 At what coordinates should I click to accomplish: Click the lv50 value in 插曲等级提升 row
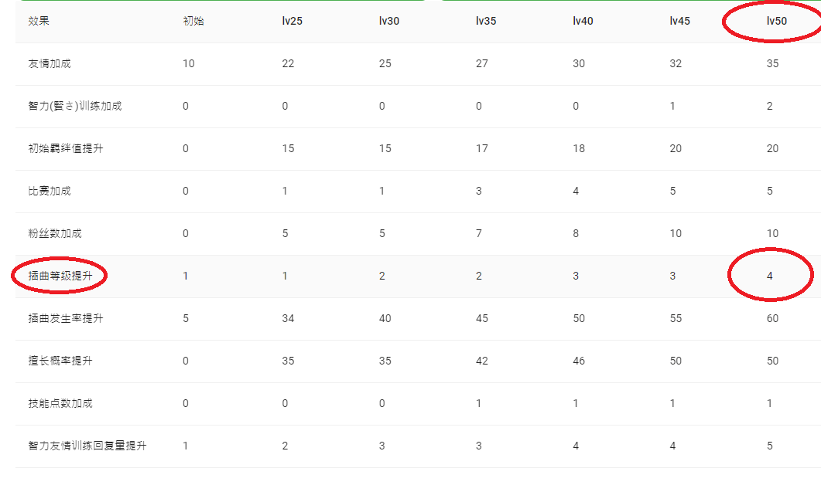pyautogui.click(x=770, y=276)
